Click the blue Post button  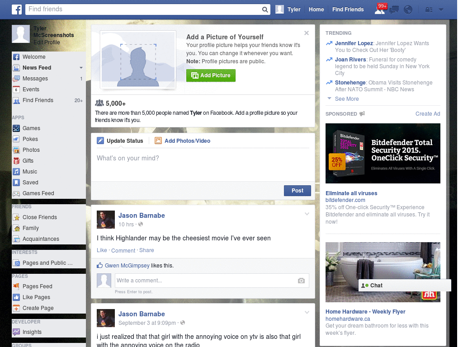[298, 191]
